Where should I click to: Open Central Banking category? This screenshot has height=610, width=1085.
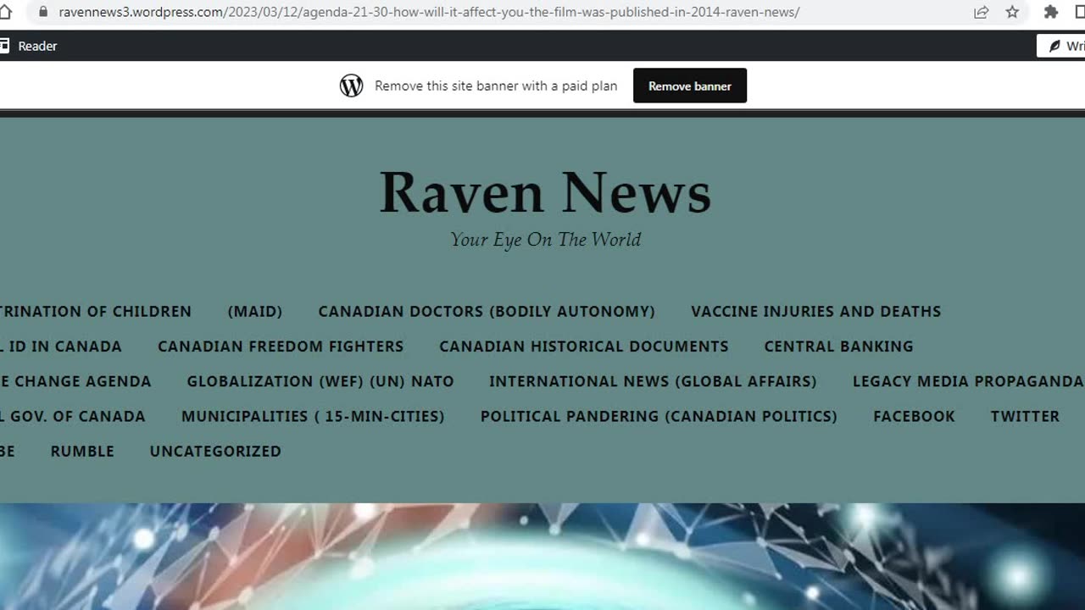point(839,347)
